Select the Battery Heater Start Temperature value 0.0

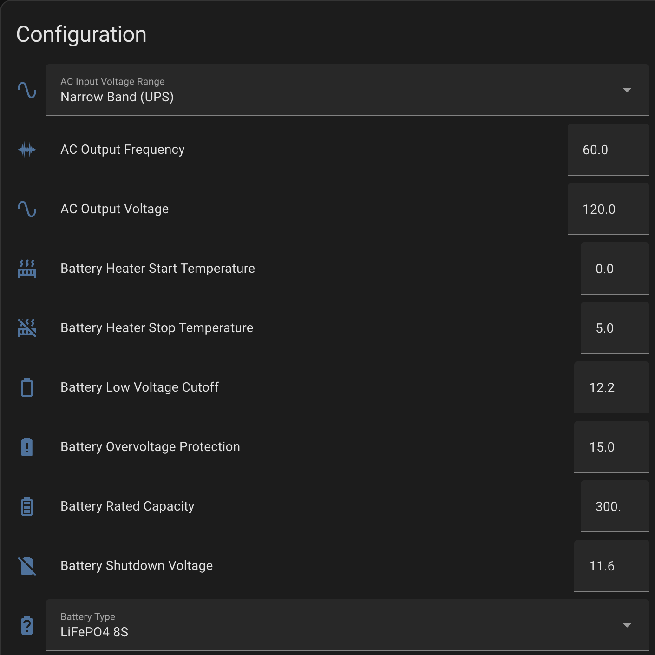tap(614, 269)
